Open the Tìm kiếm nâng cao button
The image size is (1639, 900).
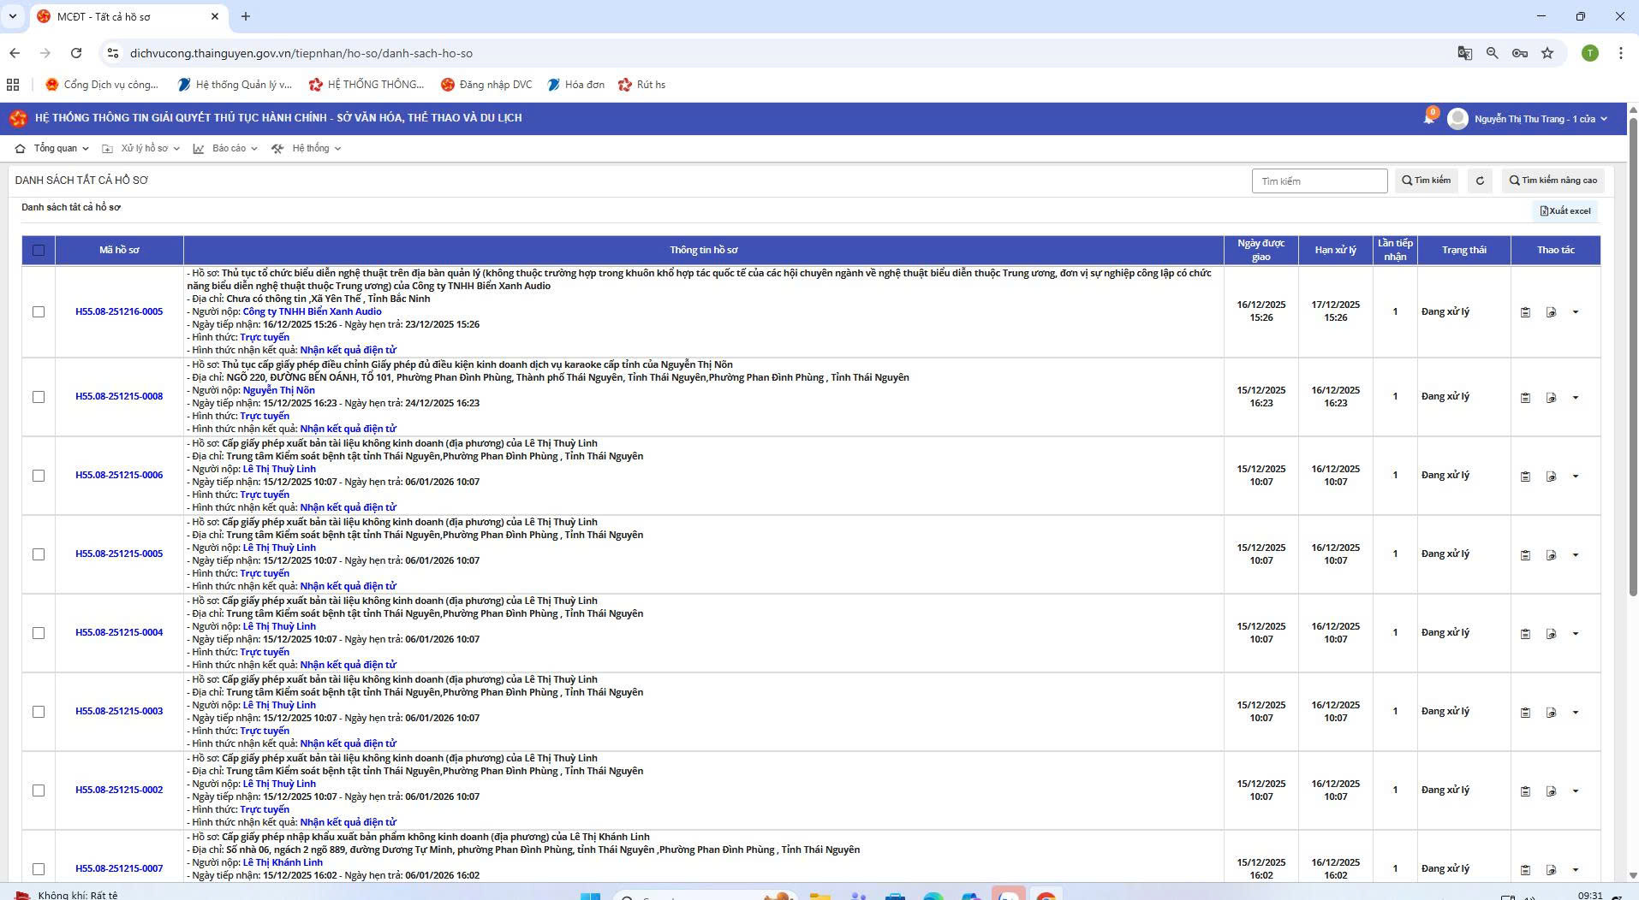(x=1553, y=181)
